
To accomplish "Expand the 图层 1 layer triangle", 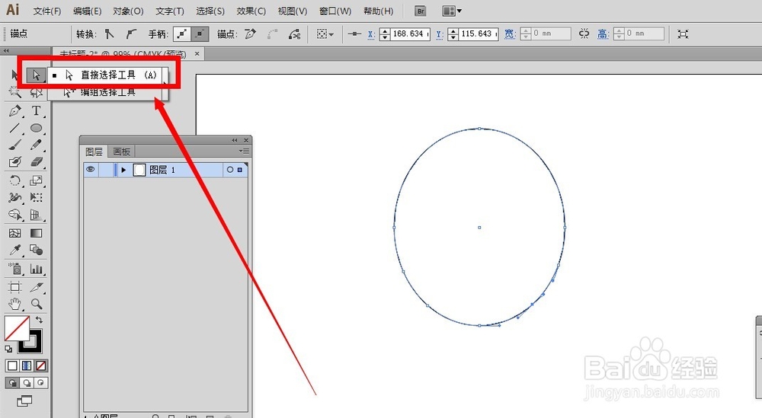I will tap(123, 170).
